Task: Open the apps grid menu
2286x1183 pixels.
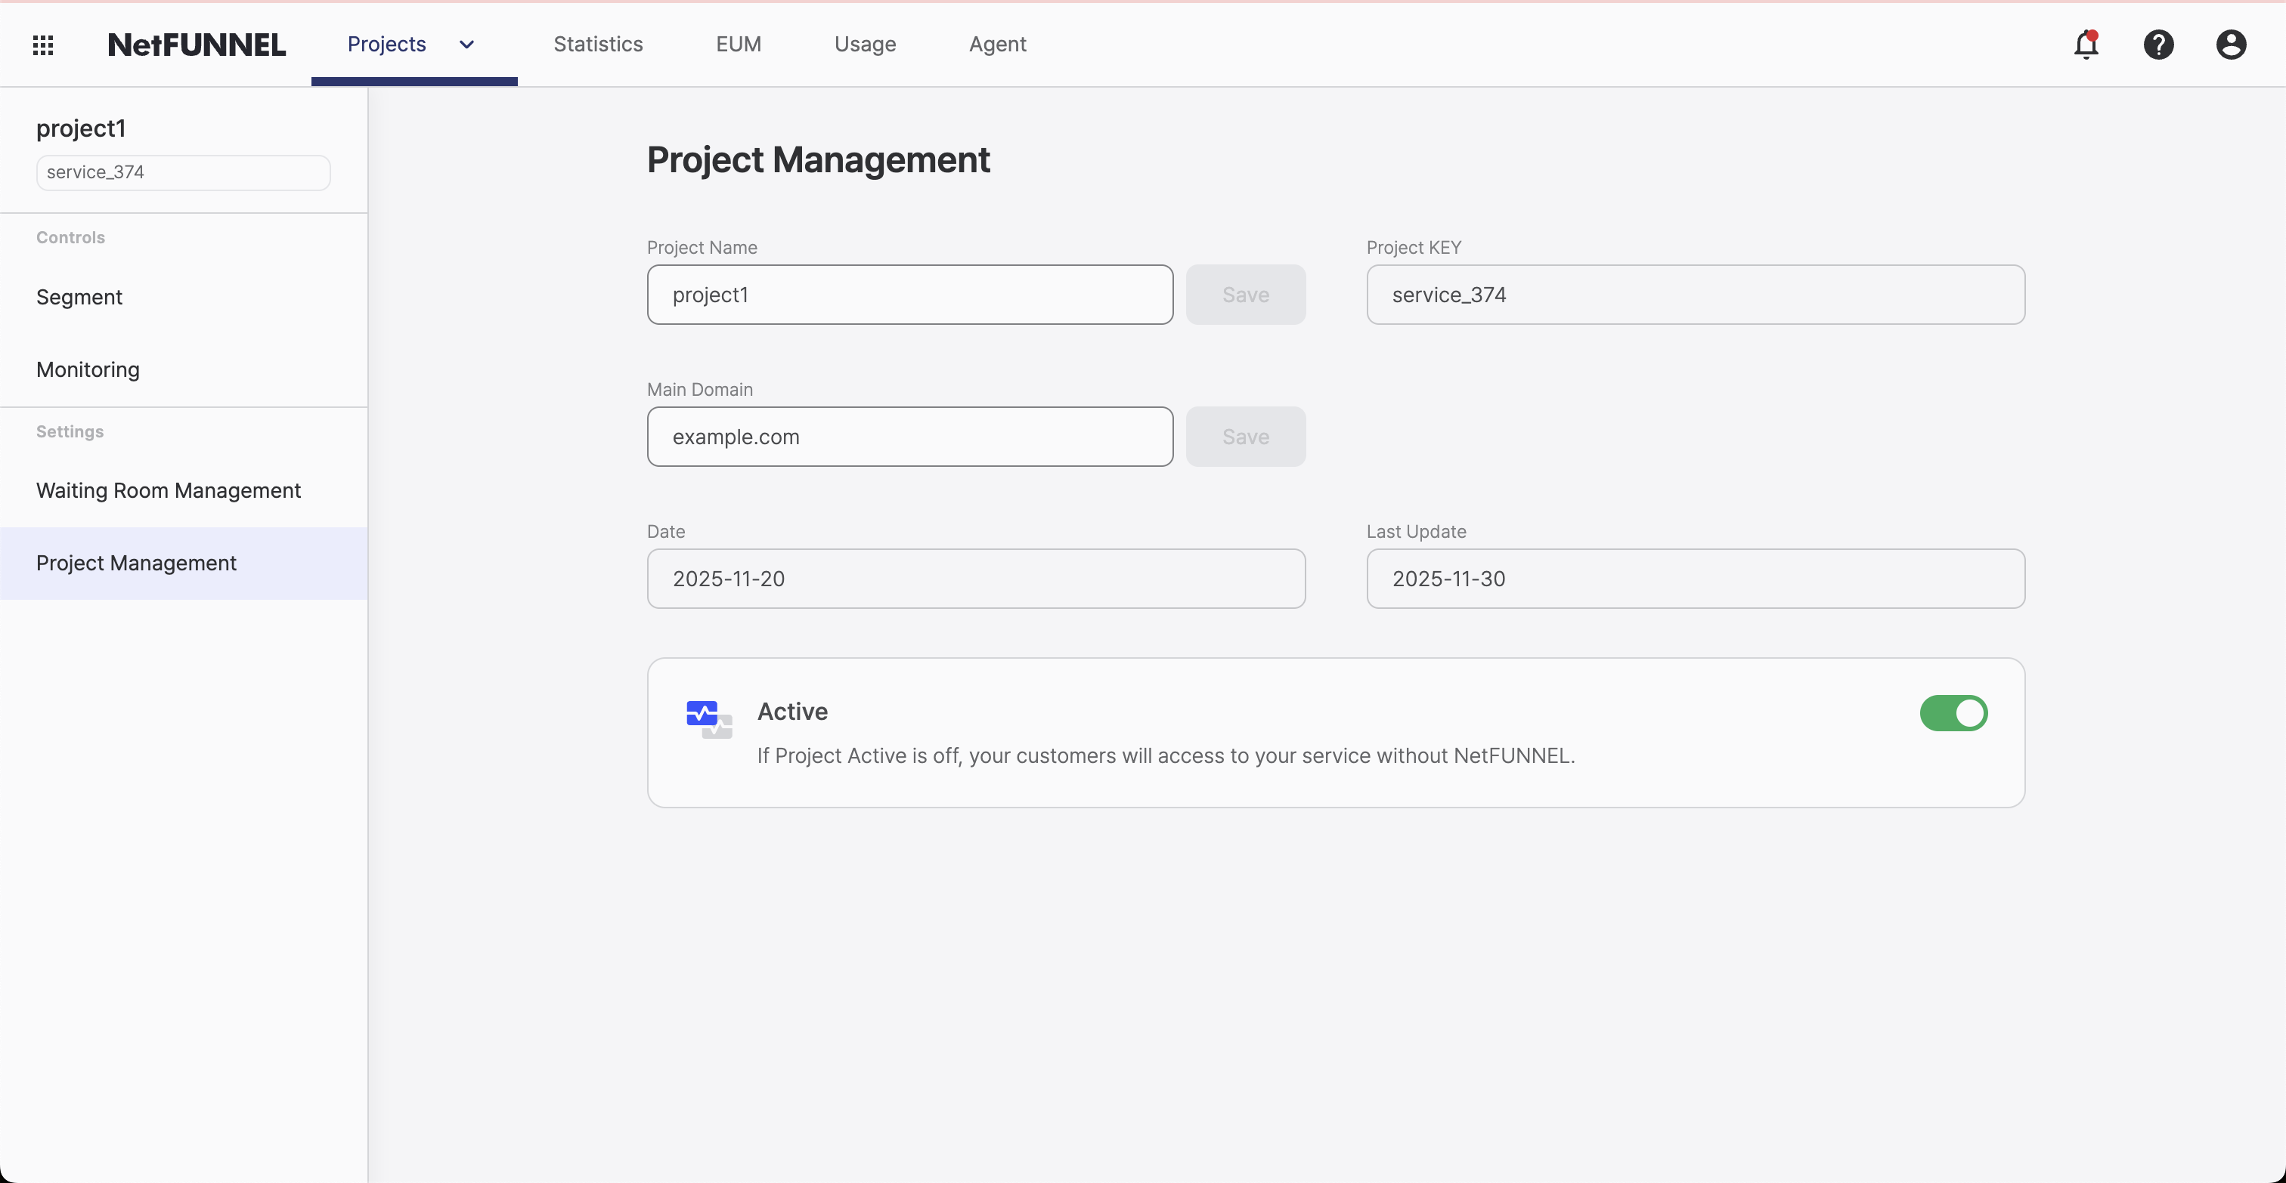Action: (x=42, y=45)
